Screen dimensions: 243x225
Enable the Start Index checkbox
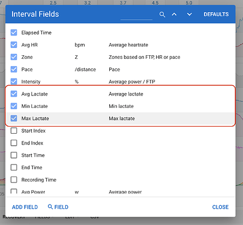[14, 131]
